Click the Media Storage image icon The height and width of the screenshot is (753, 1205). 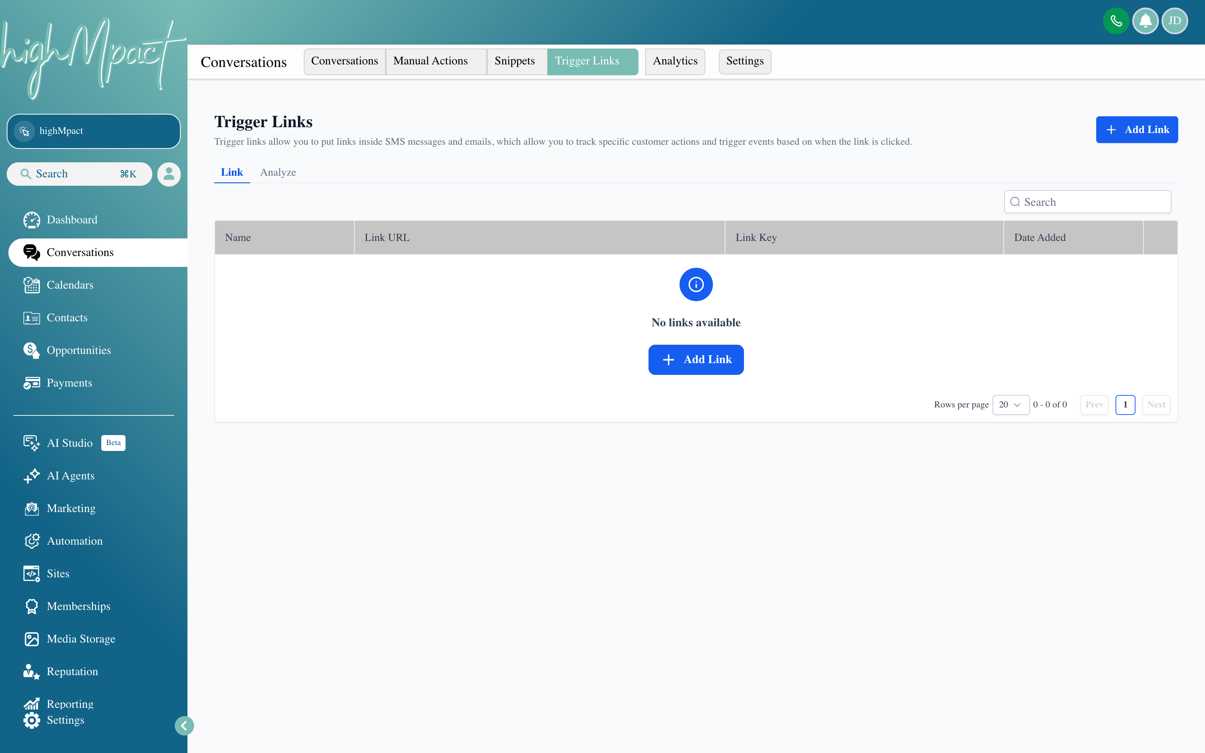click(x=31, y=639)
